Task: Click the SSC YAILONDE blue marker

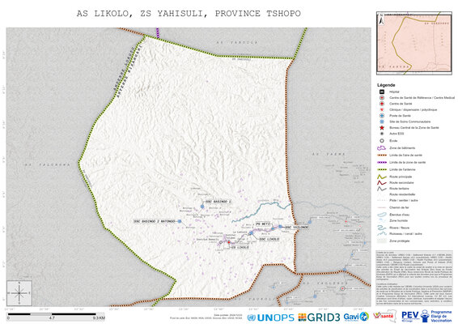Action: [281, 227]
